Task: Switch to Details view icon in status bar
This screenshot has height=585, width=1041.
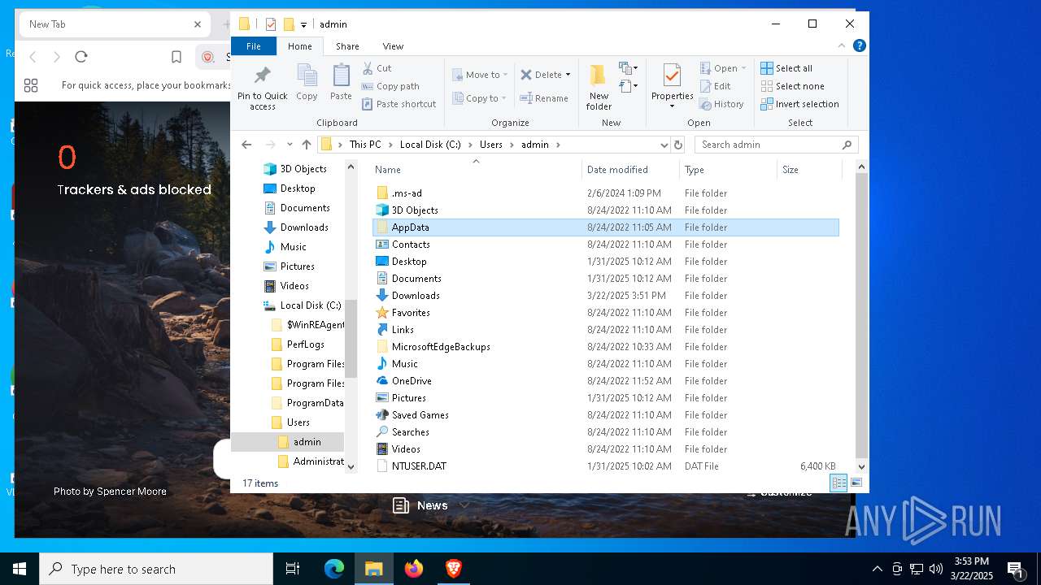Action: (x=838, y=483)
